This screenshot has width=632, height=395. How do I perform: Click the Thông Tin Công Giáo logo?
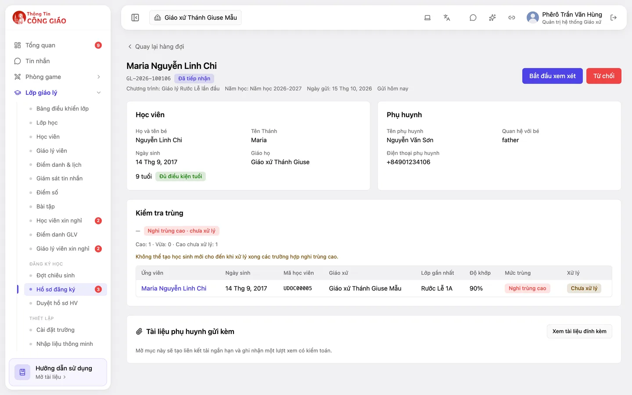point(39,18)
